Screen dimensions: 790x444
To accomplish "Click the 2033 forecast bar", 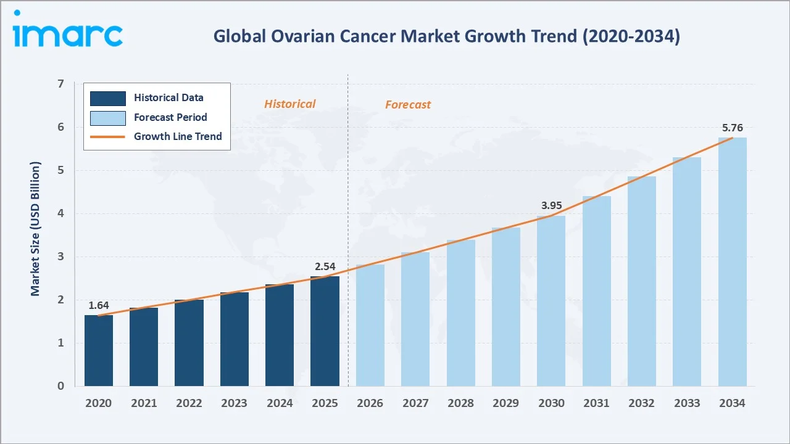I will coord(687,271).
